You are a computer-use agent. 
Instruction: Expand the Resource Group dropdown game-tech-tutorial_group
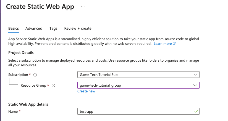click(x=138, y=85)
